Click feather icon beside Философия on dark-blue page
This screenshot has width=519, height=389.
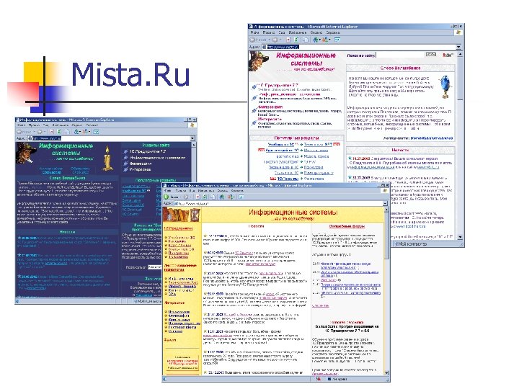(125, 164)
